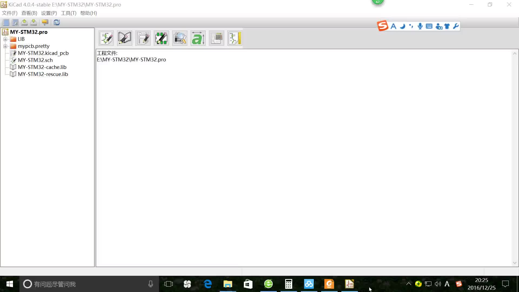
Task: Open the Windows Start menu
Action: coord(10,284)
